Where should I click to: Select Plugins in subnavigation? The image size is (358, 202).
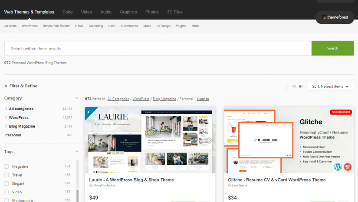coord(181,26)
